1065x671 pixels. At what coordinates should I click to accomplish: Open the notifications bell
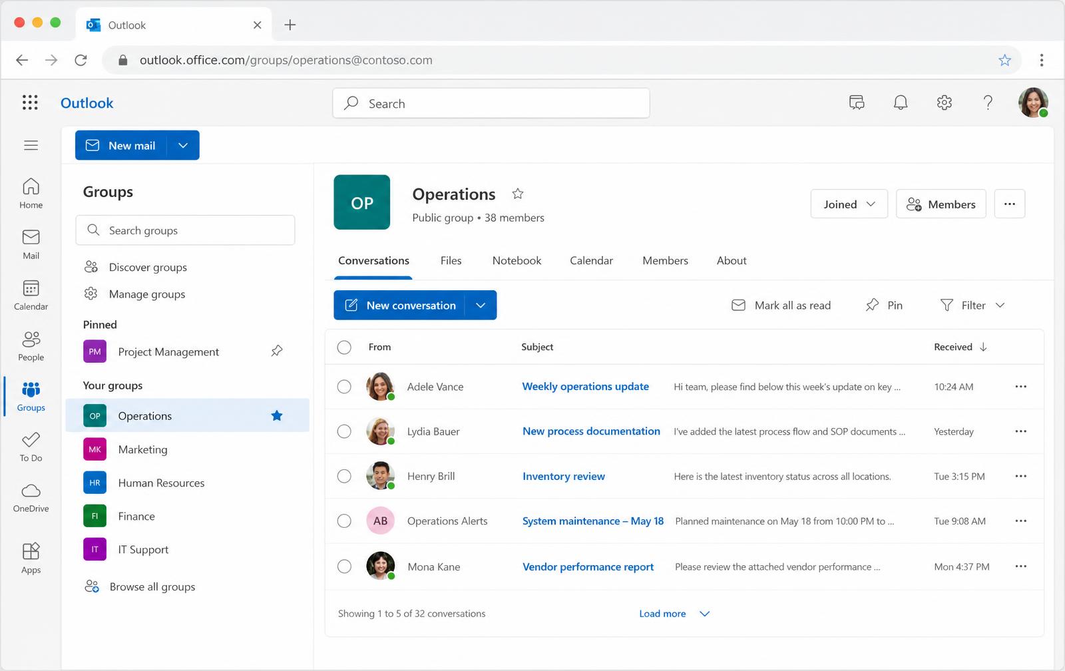coord(901,103)
